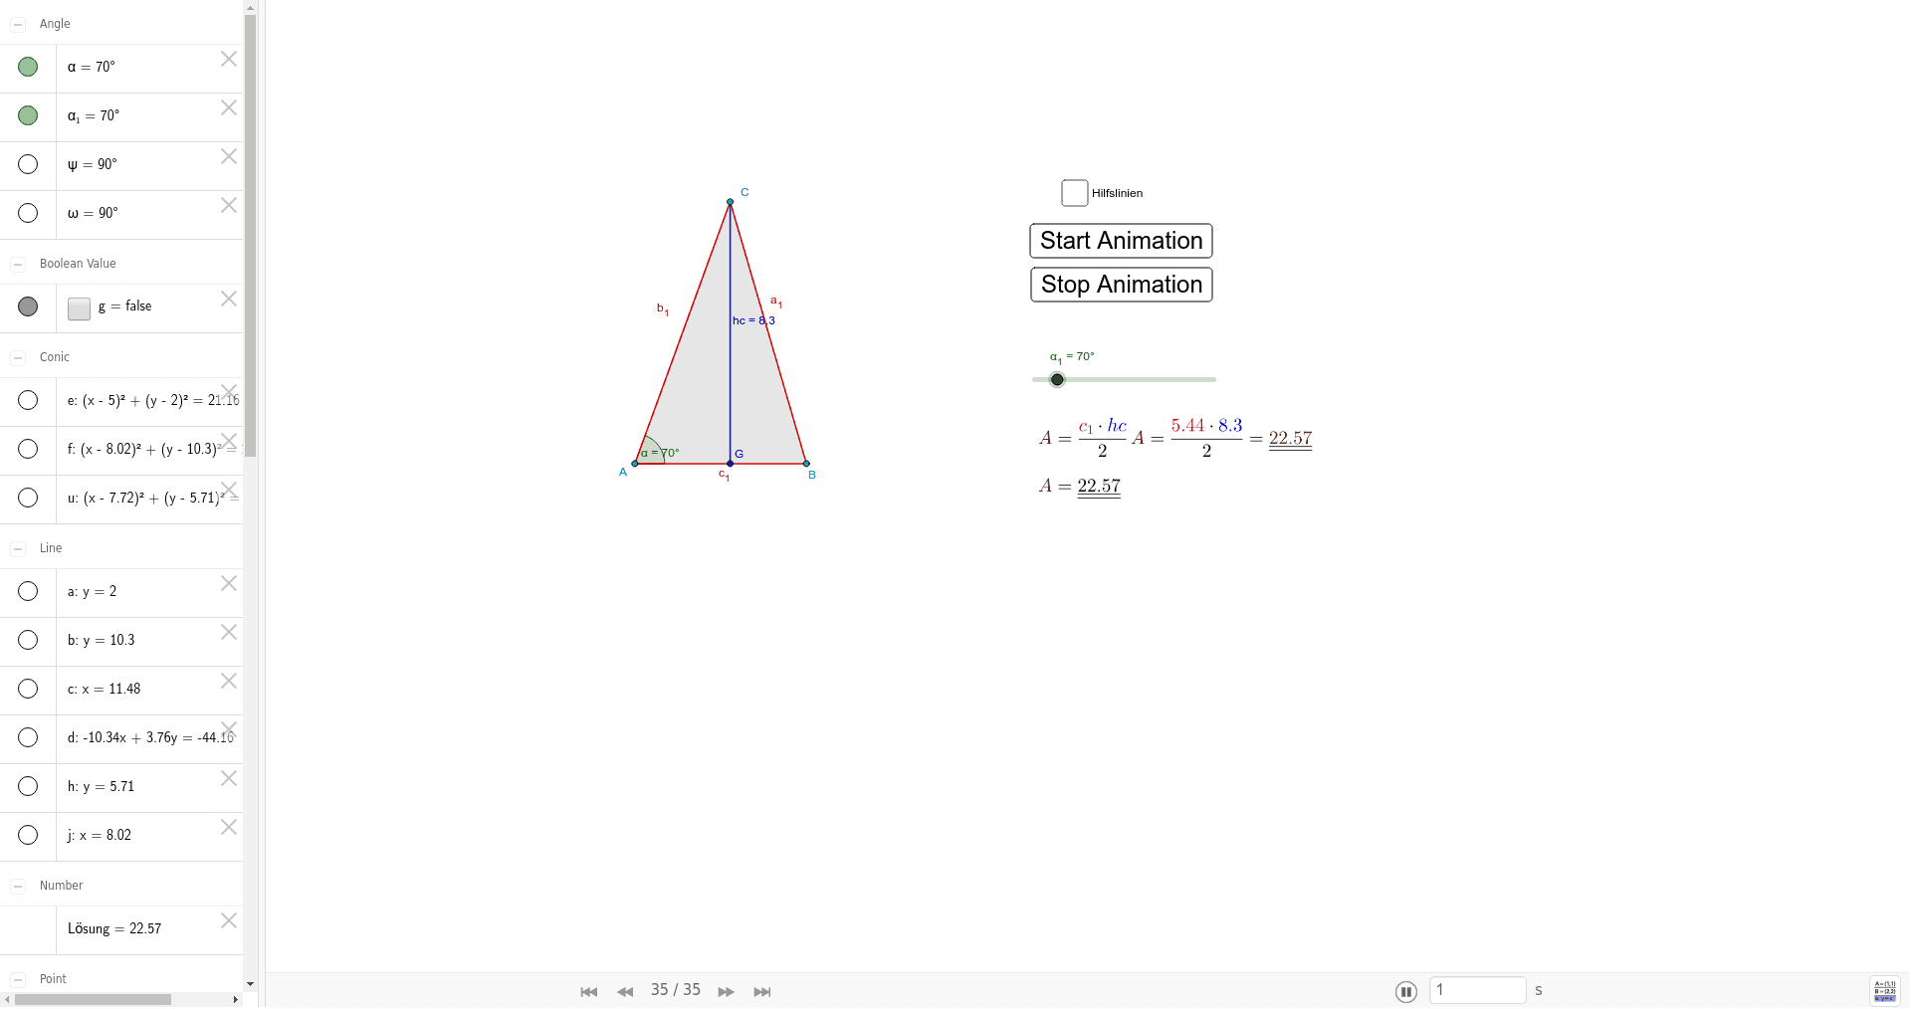Image resolution: width=1911 pixels, height=1009 pixels.
Task: Open the algebra input keyboard icon
Action: coord(1885,990)
